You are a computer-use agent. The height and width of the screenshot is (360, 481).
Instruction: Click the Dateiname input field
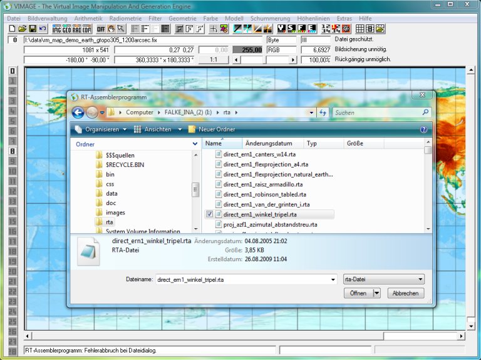point(244,279)
